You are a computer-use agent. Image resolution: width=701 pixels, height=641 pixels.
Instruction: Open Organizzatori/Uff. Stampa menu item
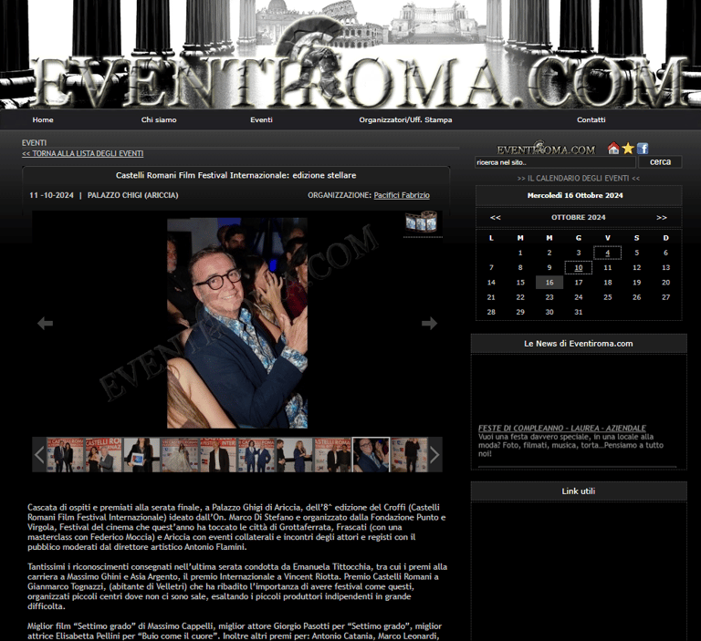pyautogui.click(x=405, y=119)
